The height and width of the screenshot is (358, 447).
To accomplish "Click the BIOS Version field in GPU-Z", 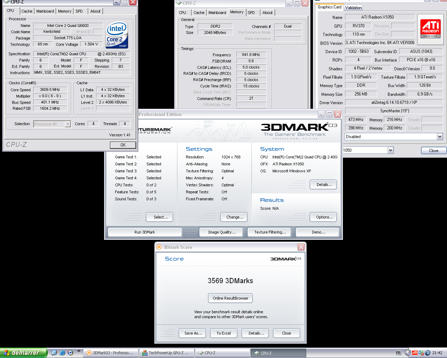I will (380, 43).
